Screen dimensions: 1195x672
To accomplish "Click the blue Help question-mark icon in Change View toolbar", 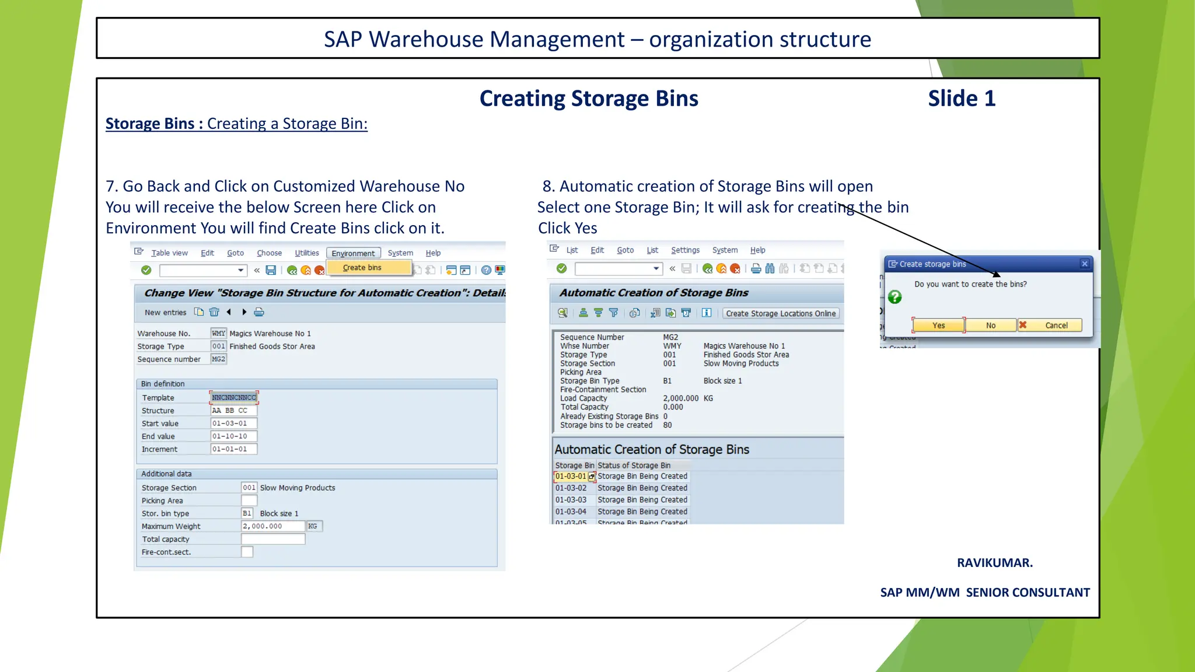I will coord(486,270).
